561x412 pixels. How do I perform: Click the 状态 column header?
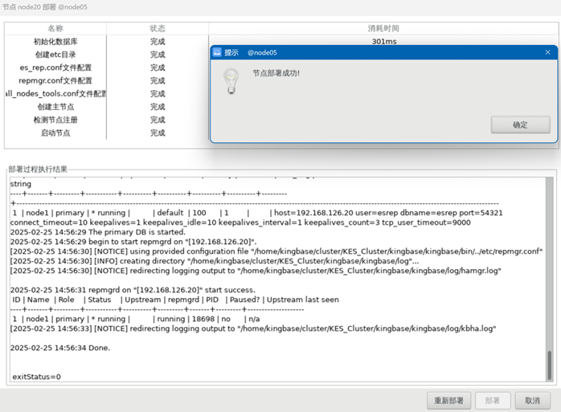coord(158,28)
